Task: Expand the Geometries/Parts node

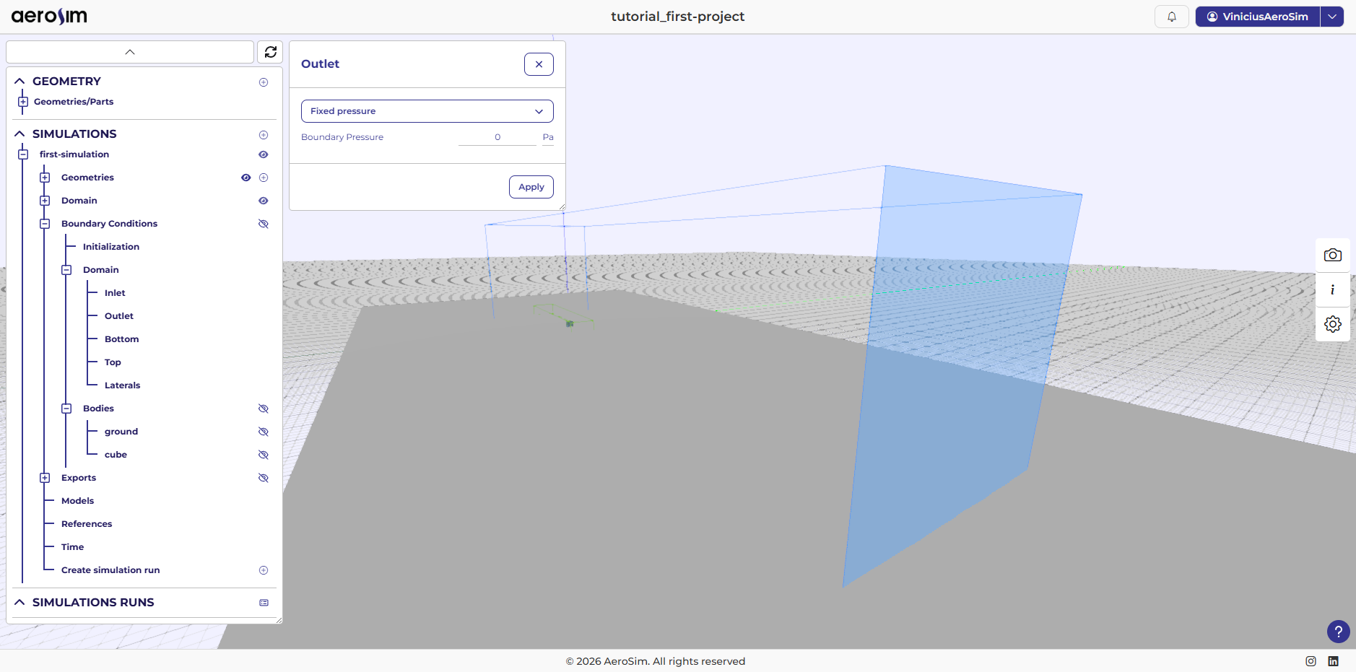Action: pos(23,102)
